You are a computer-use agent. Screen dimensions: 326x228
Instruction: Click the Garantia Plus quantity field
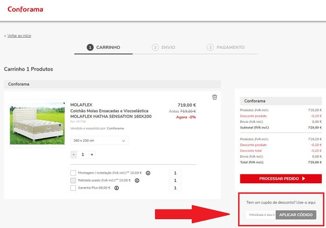click(x=175, y=188)
